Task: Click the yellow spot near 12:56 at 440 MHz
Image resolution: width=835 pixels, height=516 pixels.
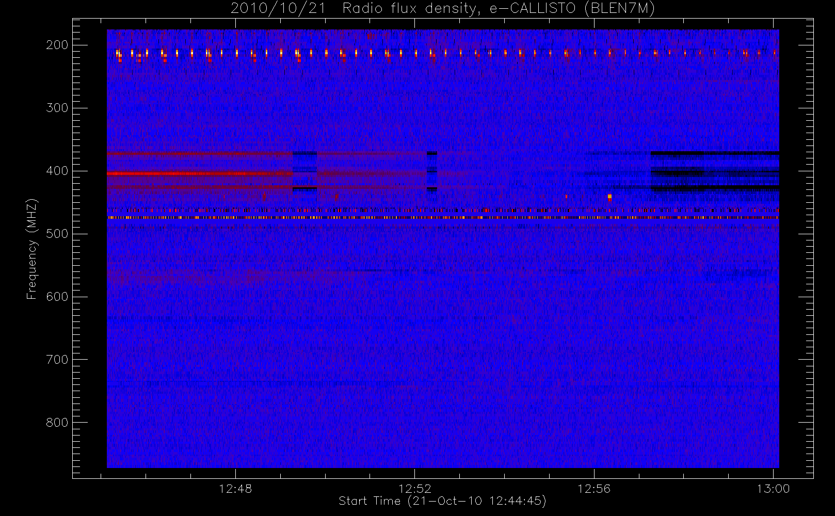Action: (x=609, y=197)
